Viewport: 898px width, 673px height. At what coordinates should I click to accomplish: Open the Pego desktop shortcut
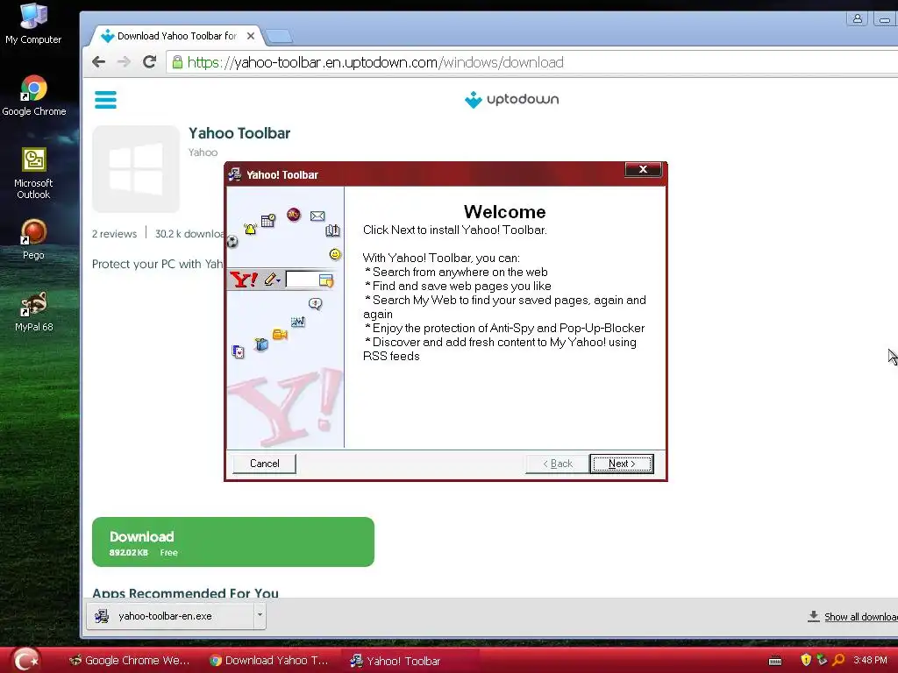click(x=33, y=239)
